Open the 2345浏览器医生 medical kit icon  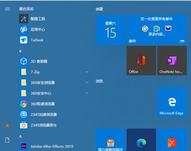click(x=23, y=125)
